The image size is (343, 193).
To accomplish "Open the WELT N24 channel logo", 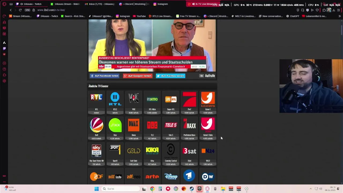I will coord(208,151).
